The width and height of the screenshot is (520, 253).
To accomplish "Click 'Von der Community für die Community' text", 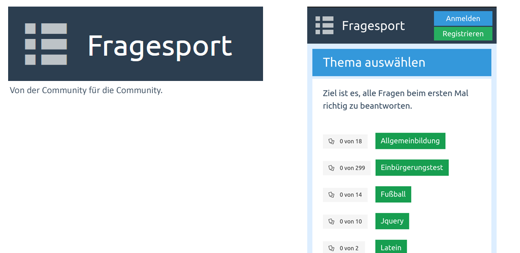I will (x=86, y=91).
